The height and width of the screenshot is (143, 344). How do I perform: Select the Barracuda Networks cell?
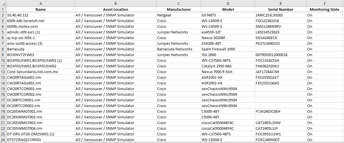[179, 49]
